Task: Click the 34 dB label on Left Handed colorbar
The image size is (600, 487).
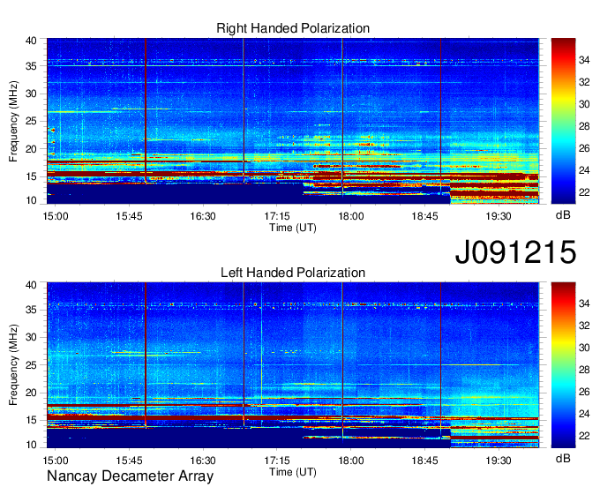Action: click(584, 303)
